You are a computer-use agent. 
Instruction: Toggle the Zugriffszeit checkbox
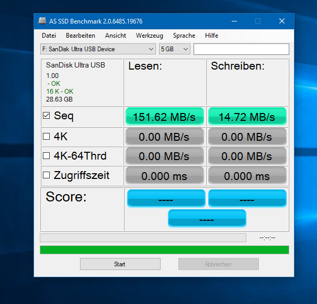tap(47, 175)
